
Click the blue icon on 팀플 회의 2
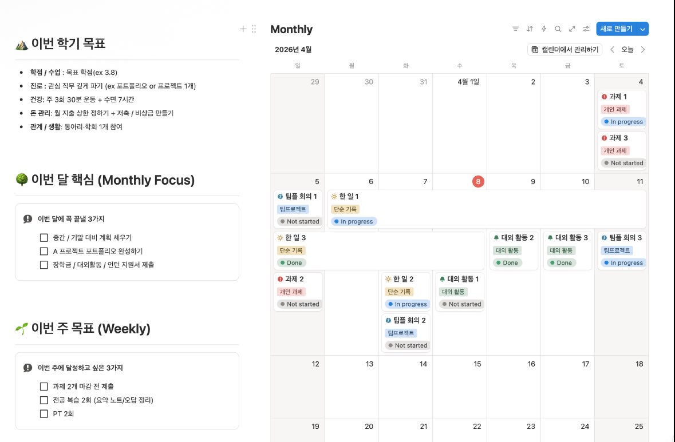coord(388,320)
